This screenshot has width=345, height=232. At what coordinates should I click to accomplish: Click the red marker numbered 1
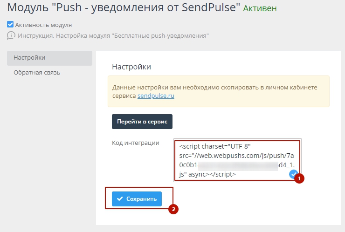click(301, 178)
